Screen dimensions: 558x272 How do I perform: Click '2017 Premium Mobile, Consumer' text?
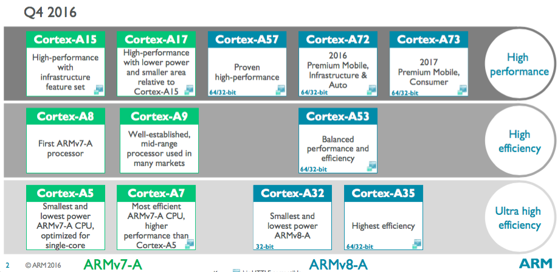(429, 72)
